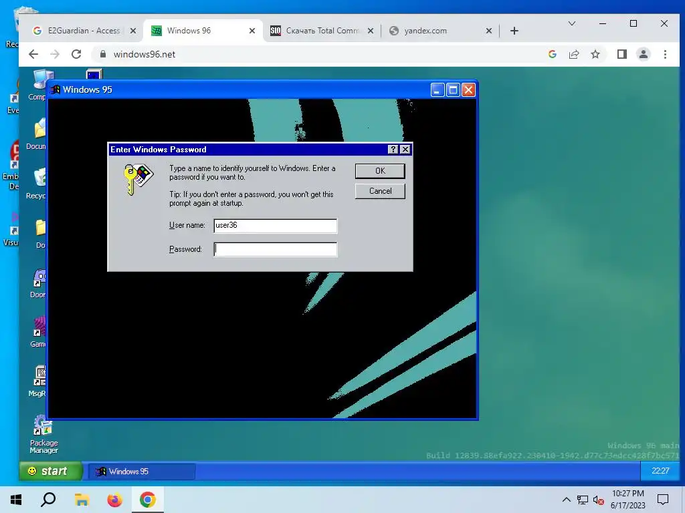Open the Windows notification center
The width and height of the screenshot is (685, 513).
663,500
